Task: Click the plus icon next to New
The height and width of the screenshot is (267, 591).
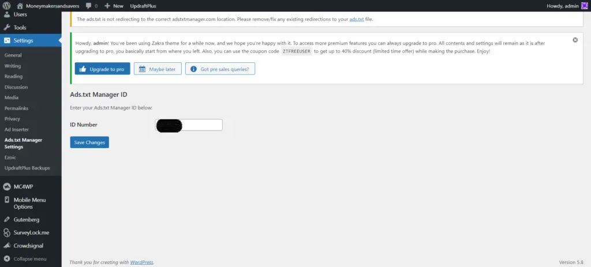Action: pos(107,6)
